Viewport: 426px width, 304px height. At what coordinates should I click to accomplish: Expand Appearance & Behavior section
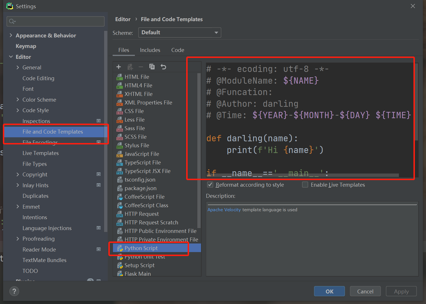pyautogui.click(x=11, y=35)
